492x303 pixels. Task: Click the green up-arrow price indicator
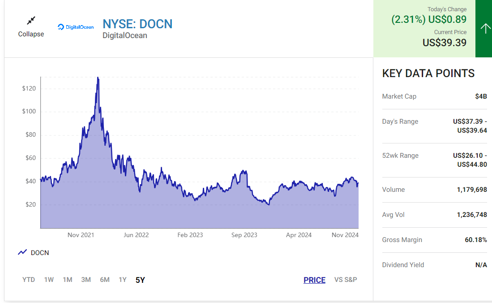(485, 29)
